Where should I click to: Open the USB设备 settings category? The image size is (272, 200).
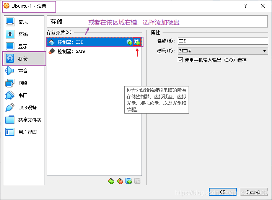point(24,107)
